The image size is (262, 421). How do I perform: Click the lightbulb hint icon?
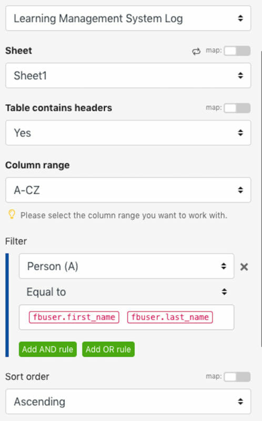click(x=12, y=214)
